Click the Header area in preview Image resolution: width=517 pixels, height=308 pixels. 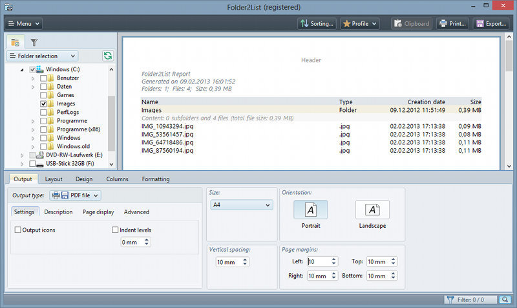(311, 60)
